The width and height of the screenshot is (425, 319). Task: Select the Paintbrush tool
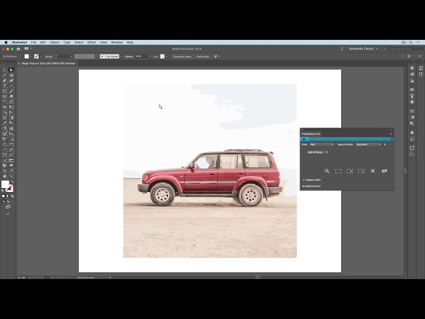(11, 91)
